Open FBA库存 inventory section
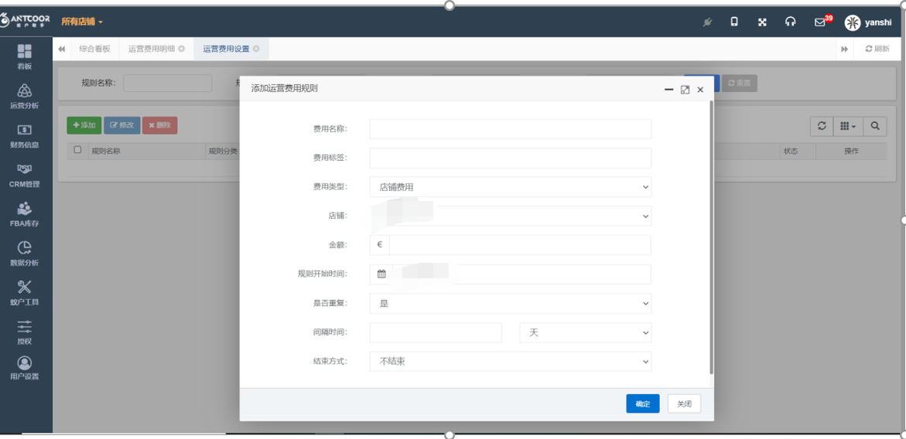Image resolution: width=906 pixels, height=439 pixels. click(x=25, y=214)
